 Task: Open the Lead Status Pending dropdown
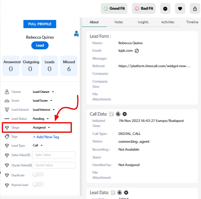tap(41, 119)
